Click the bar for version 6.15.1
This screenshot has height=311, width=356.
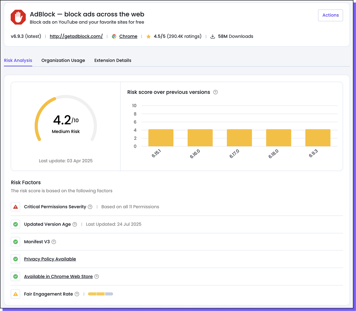(161, 138)
